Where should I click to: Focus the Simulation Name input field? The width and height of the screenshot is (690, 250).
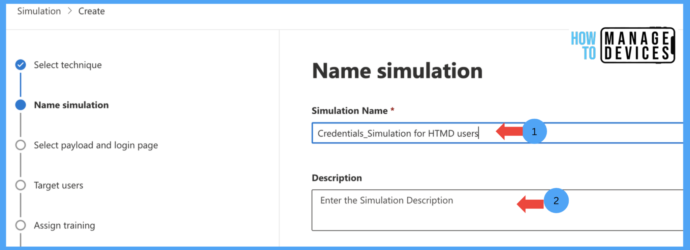[497, 133]
